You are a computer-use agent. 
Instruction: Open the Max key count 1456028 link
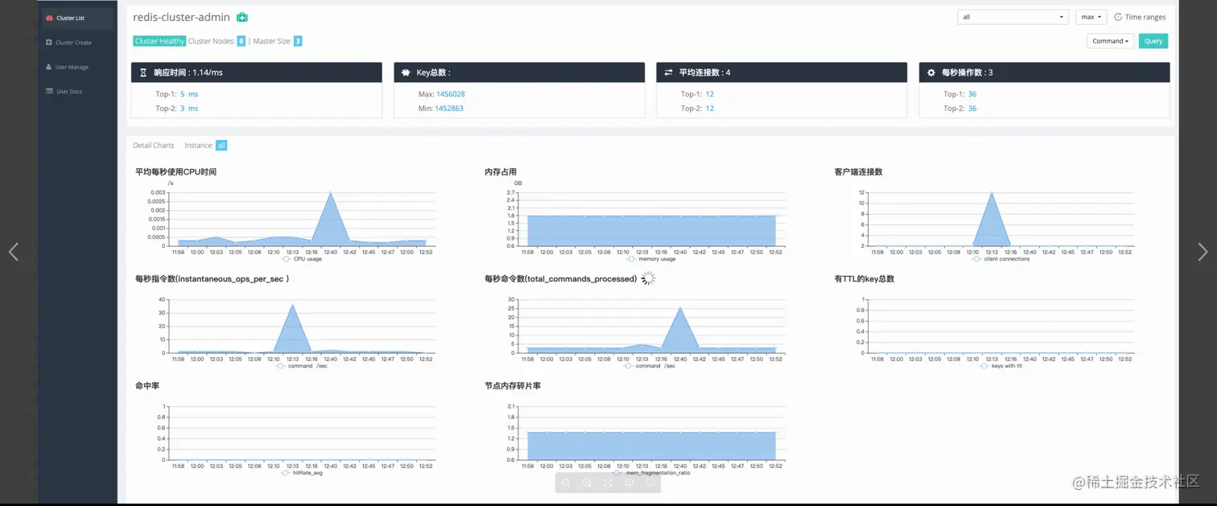tap(450, 94)
